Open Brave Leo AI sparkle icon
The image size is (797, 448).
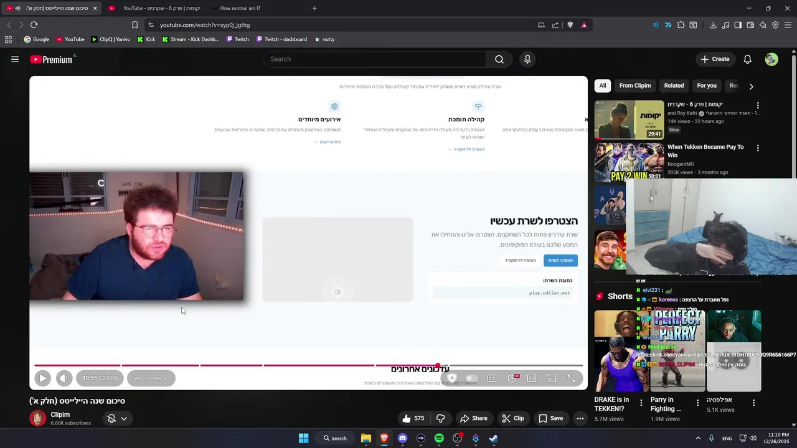[763, 25]
